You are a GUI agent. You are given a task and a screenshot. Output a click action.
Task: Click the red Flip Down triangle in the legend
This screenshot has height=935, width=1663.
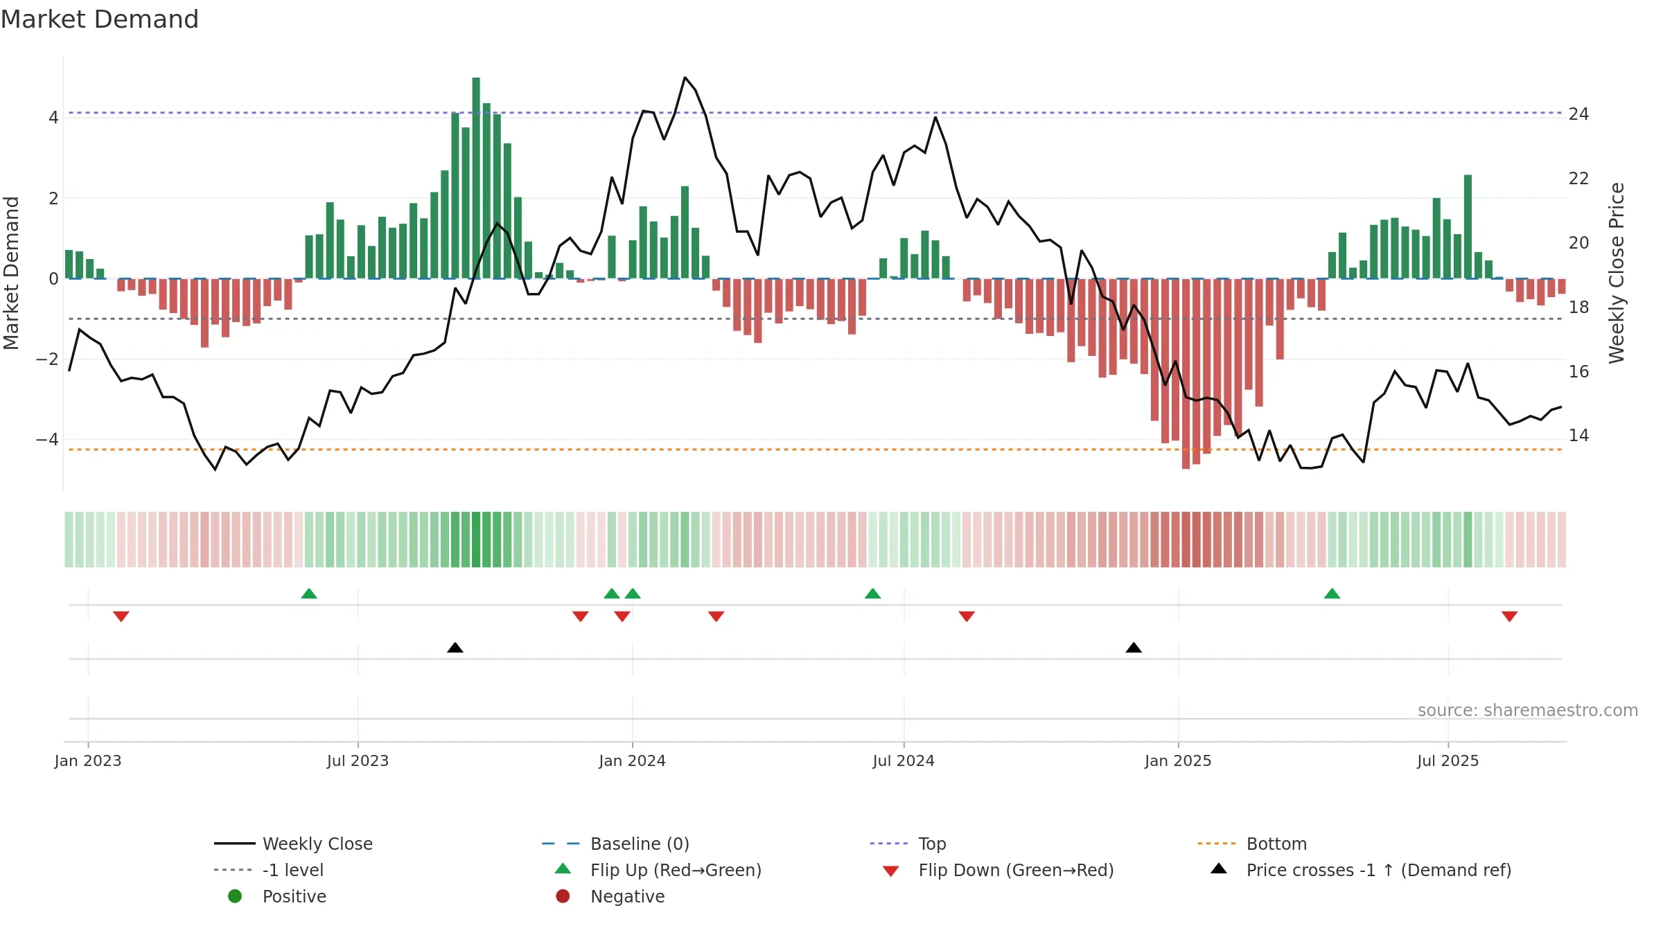(x=891, y=871)
